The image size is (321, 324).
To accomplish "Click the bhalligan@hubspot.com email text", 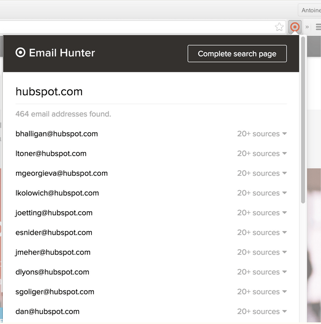I will coord(56,134).
